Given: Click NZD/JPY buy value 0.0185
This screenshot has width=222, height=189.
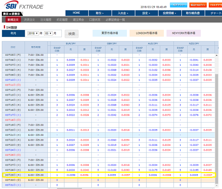Looking at the screenshot, I should [208, 170].
